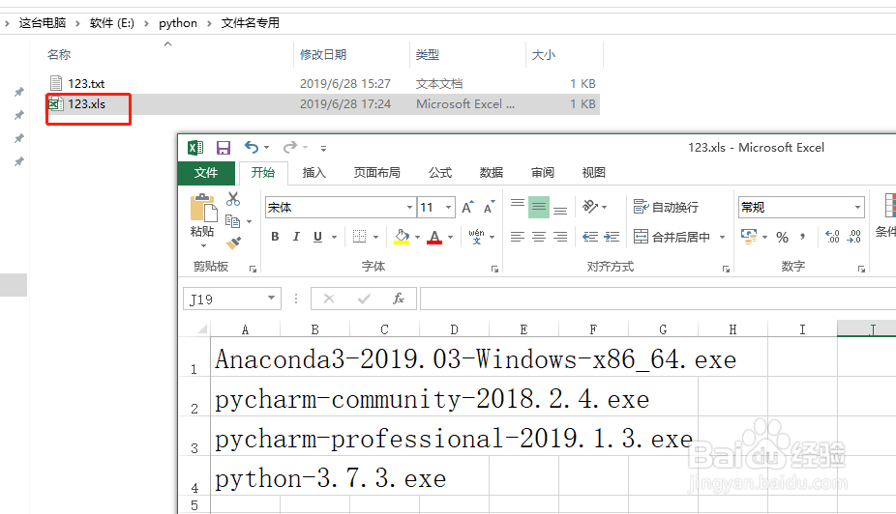Select cell A1 with Anaconda3 filename
This screenshot has height=514, width=896.
tap(245, 358)
